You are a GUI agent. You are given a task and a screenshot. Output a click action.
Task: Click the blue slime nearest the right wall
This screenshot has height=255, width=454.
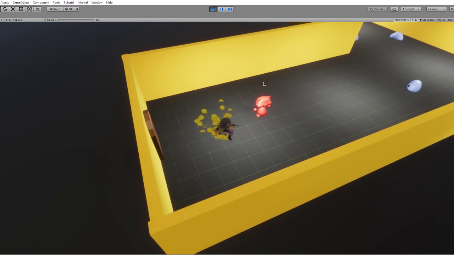coord(414,86)
